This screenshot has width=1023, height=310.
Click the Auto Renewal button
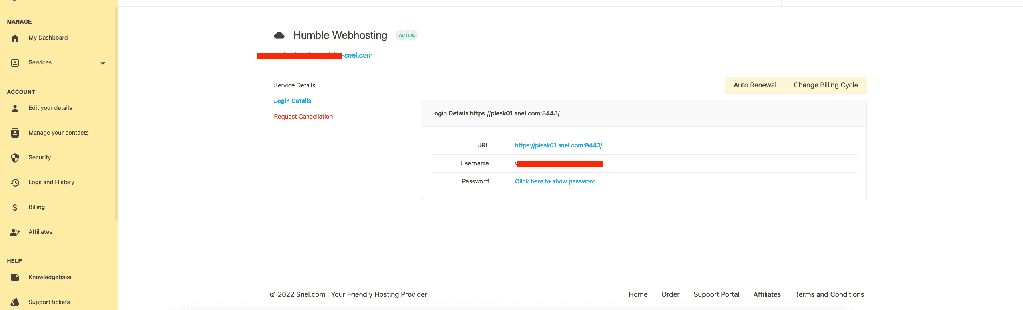(x=755, y=85)
